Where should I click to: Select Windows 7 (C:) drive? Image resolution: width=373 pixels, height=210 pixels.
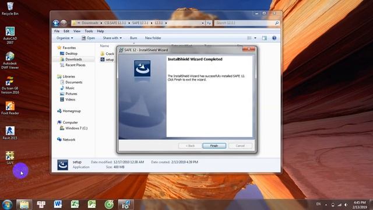point(74,128)
